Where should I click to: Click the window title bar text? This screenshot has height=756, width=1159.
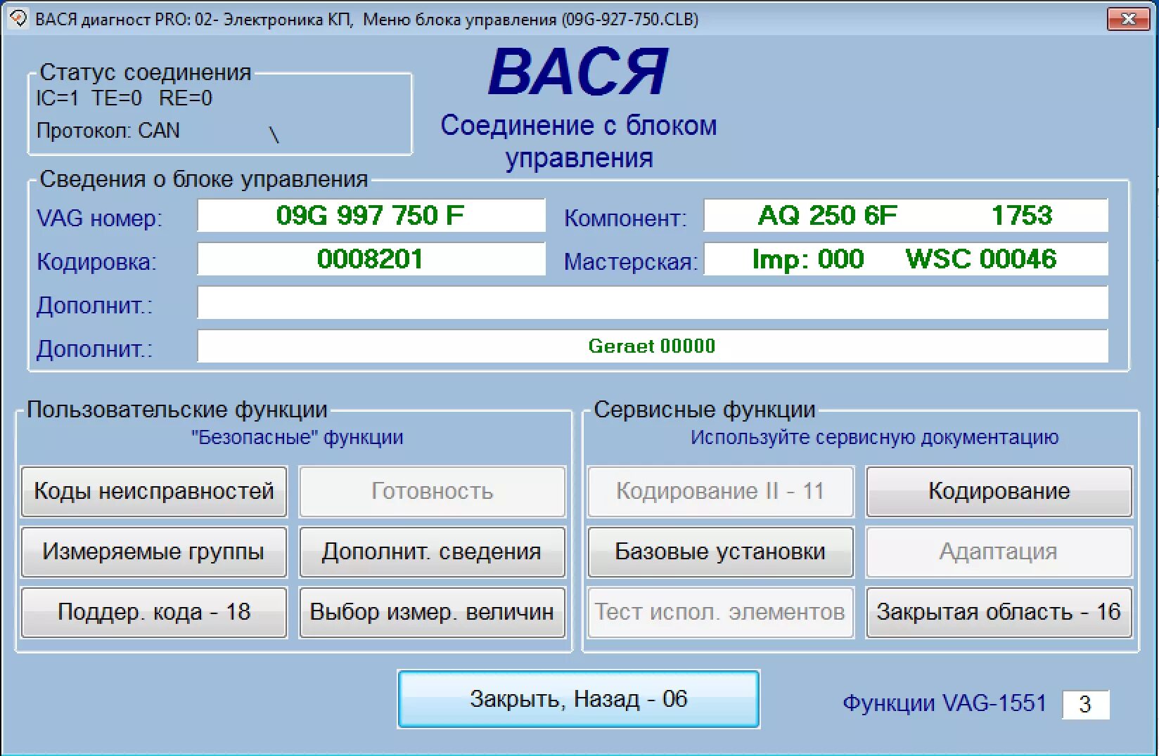pos(367,20)
